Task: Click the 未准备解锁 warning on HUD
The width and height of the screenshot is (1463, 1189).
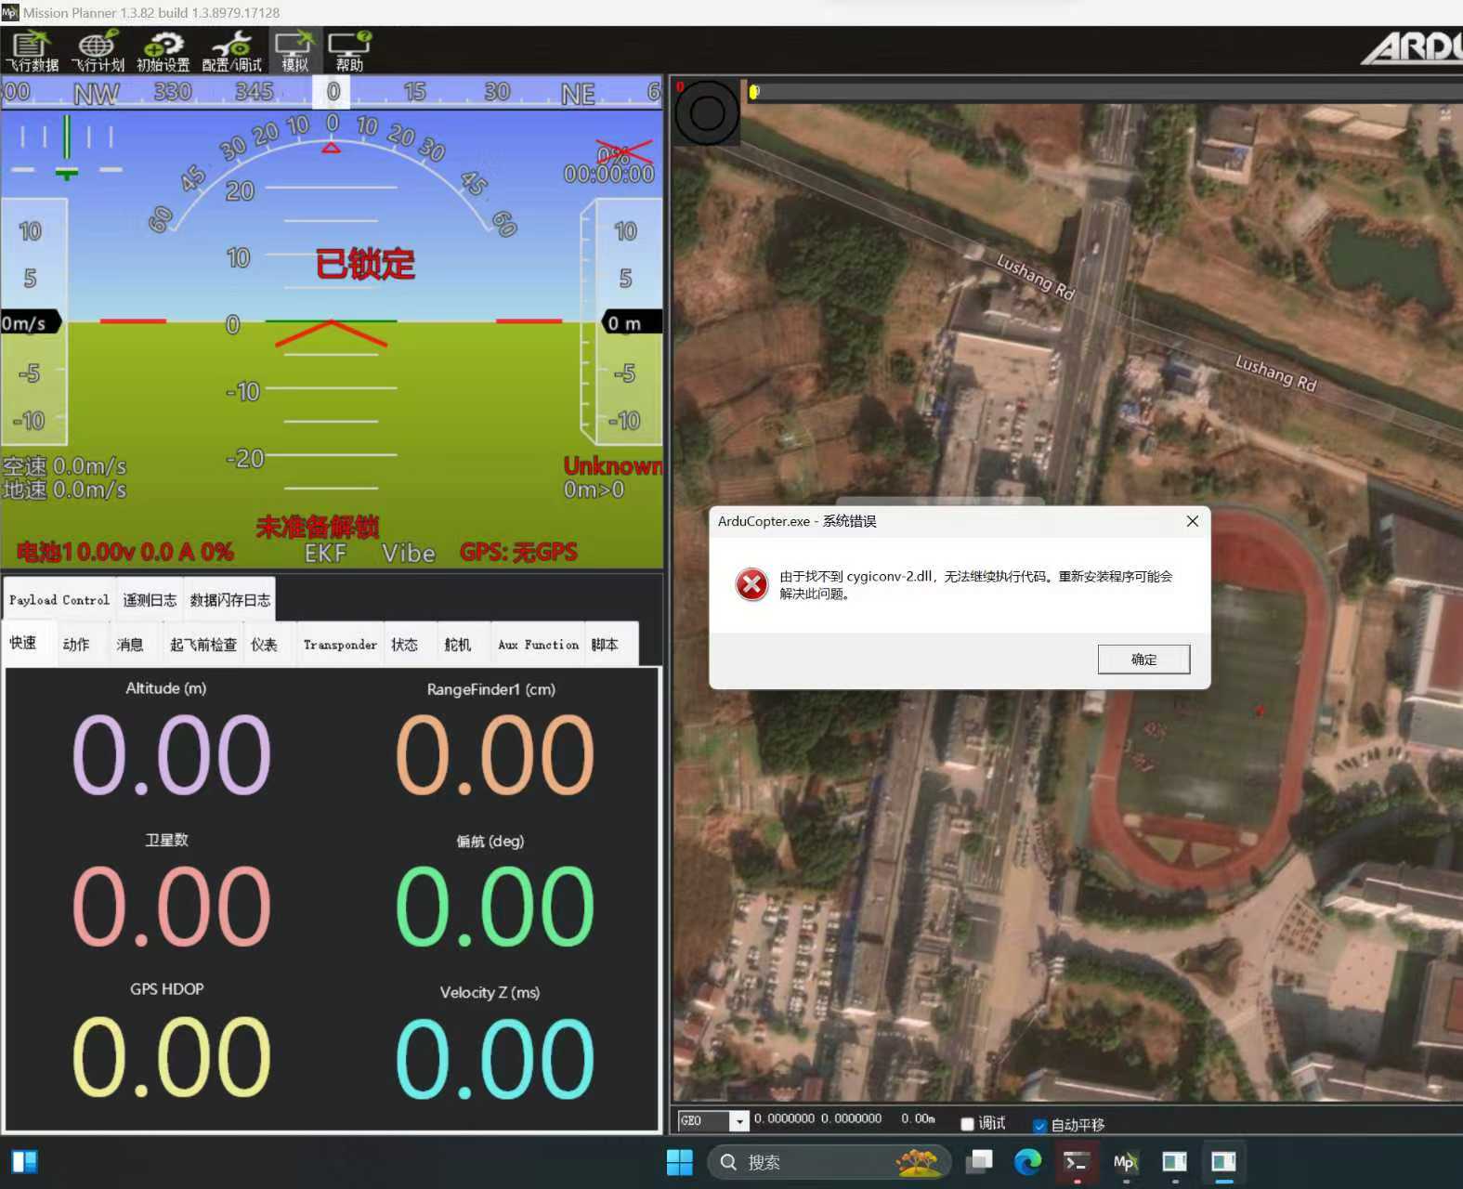Action: 318,527
